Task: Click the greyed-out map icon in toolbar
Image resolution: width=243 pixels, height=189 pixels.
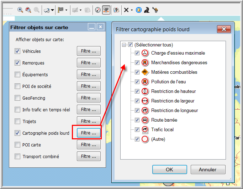Action: pos(88,10)
